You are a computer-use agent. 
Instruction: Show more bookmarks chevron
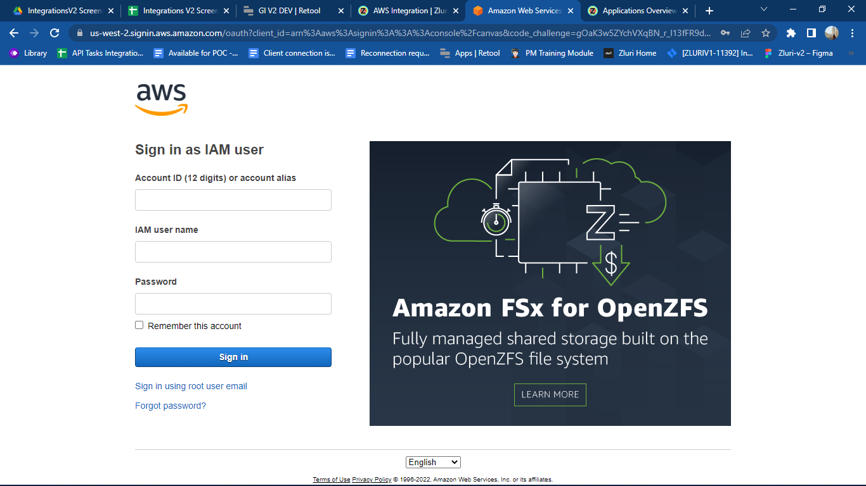point(851,53)
